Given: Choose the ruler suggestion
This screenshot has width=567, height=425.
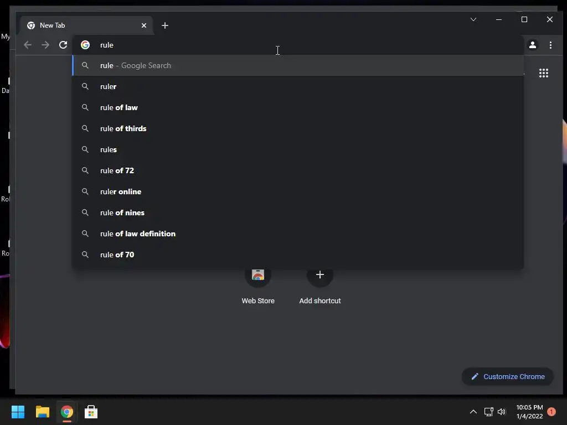Looking at the screenshot, I should [x=298, y=86].
